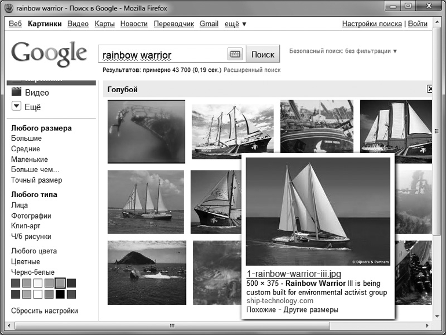Select the Черно-белые color filter
Viewport: 446px width, 335px height.
(32, 272)
